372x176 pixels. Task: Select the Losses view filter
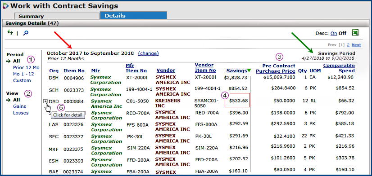point(21,113)
